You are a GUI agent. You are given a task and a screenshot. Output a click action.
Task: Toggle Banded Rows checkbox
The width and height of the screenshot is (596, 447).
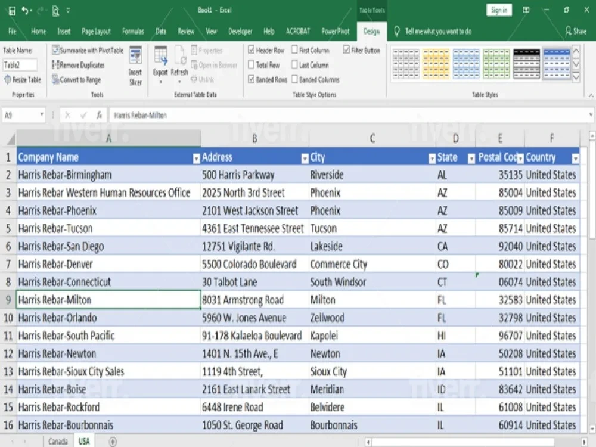[x=251, y=79]
